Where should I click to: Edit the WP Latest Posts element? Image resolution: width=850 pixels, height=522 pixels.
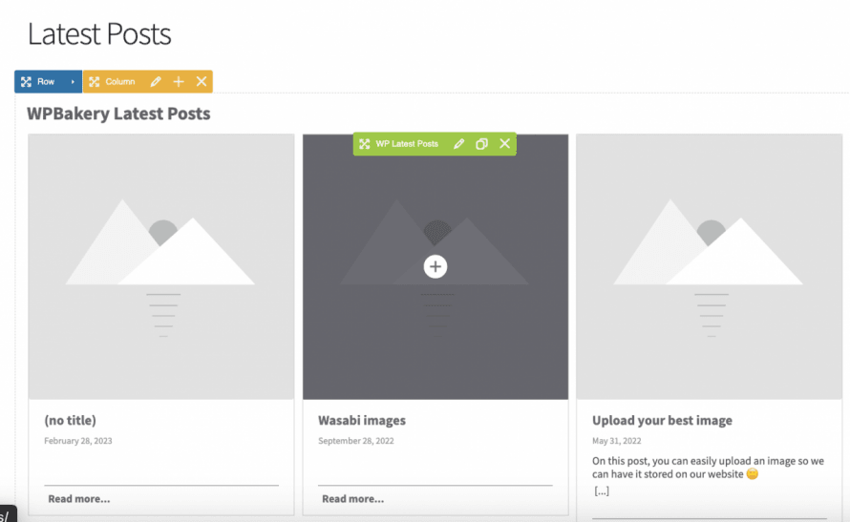click(458, 144)
